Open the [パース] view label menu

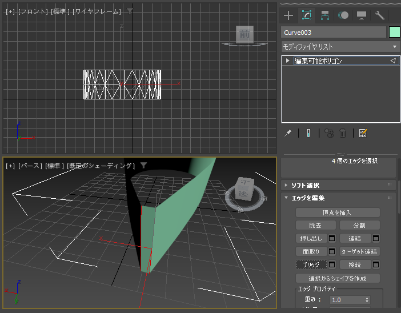[30, 166]
